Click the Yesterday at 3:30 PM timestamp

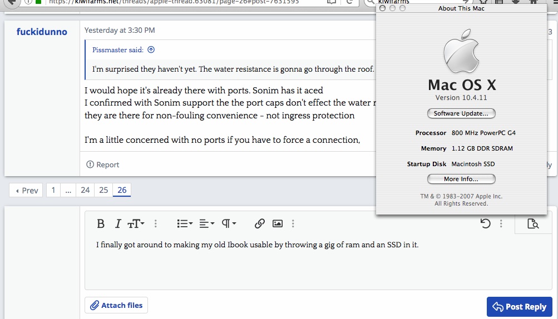click(x=120, y=30)
